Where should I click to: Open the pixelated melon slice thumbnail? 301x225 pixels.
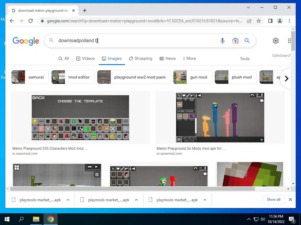(x=250, y=174)
